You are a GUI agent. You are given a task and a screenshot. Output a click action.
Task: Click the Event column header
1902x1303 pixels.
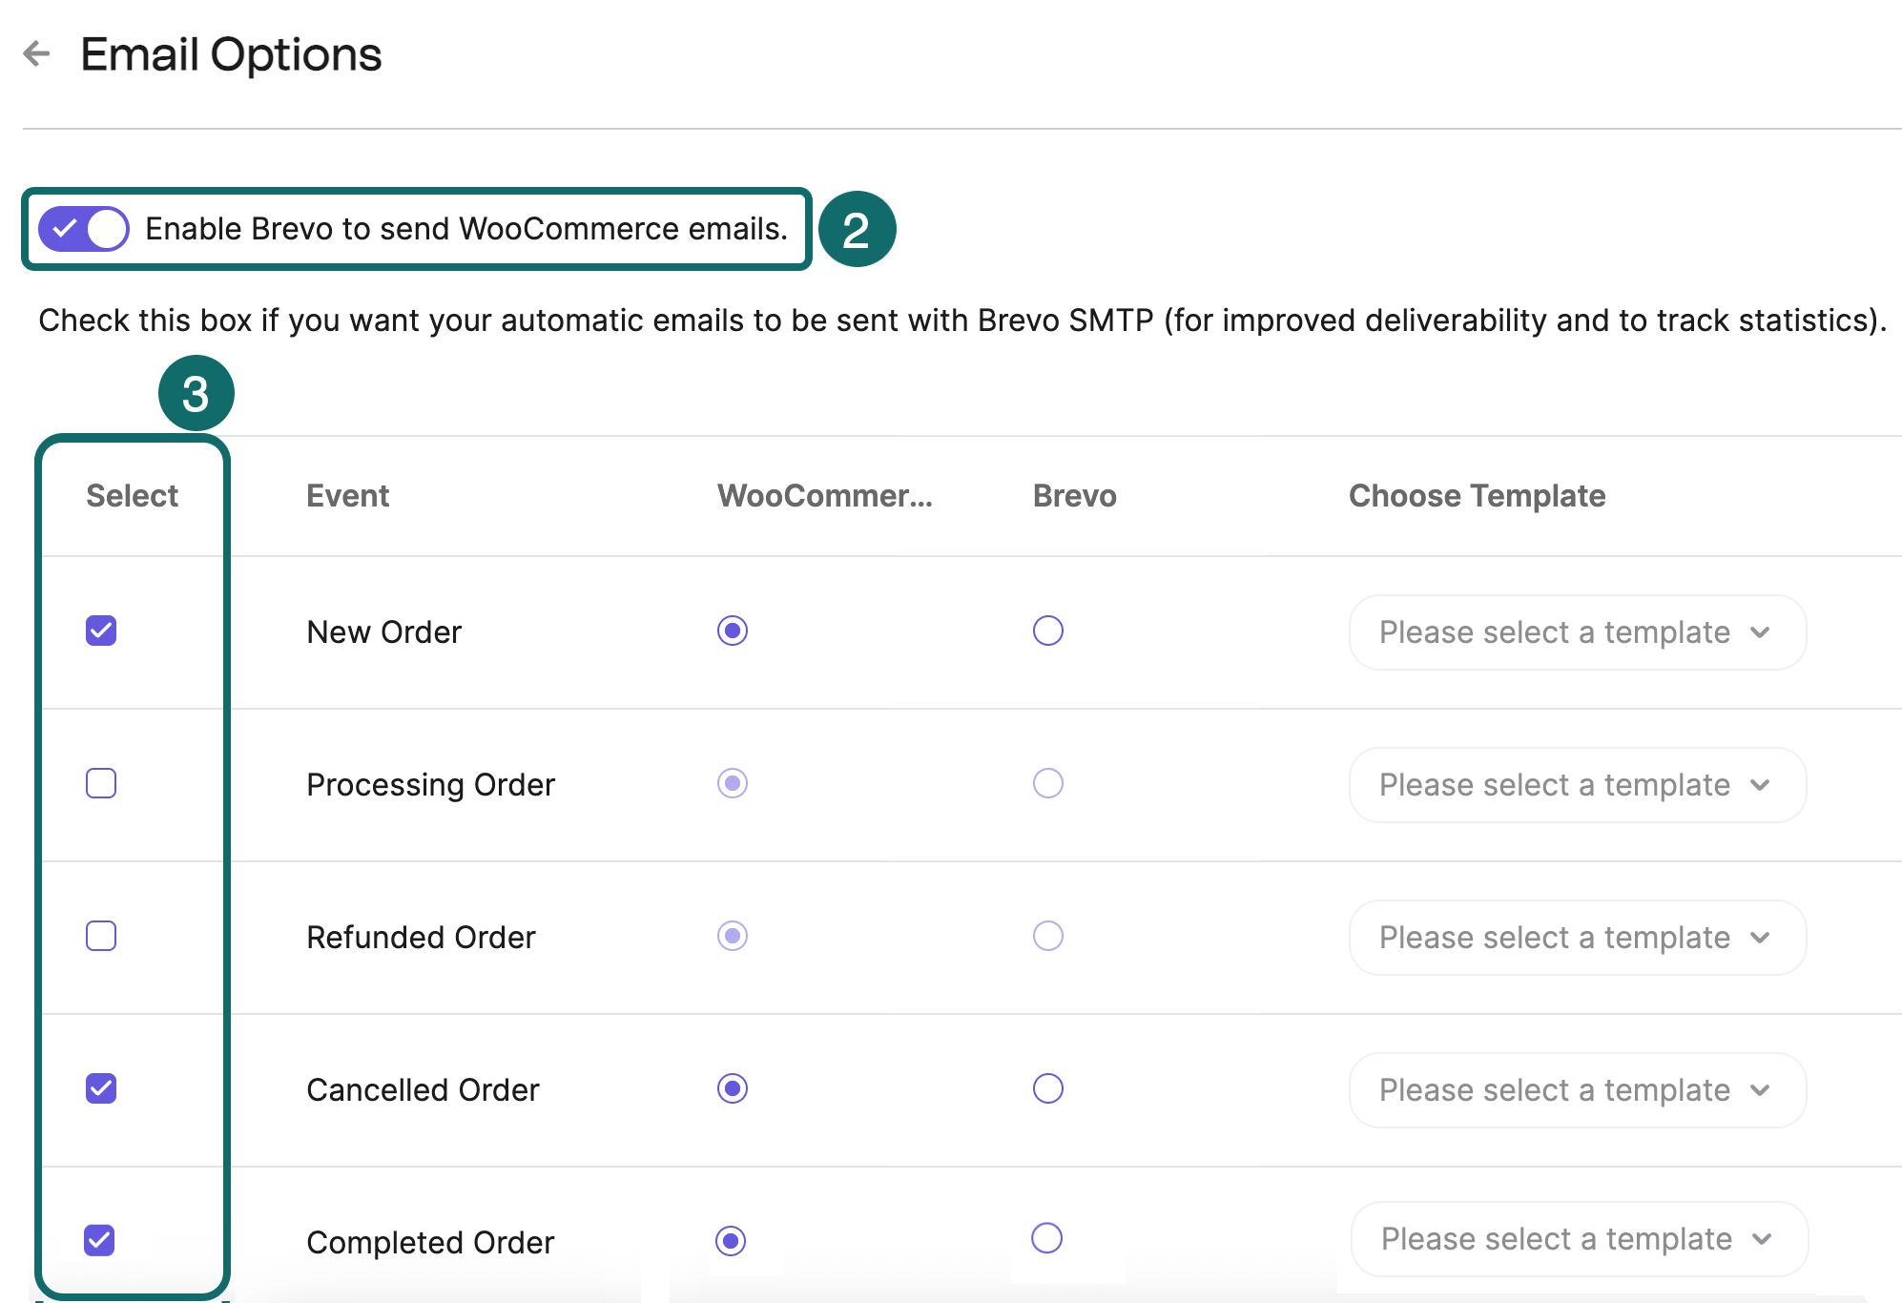348,496
